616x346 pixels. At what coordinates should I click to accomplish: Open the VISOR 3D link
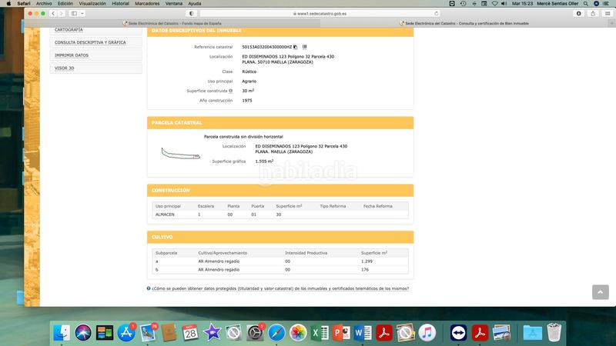click(x=65, y=68)
